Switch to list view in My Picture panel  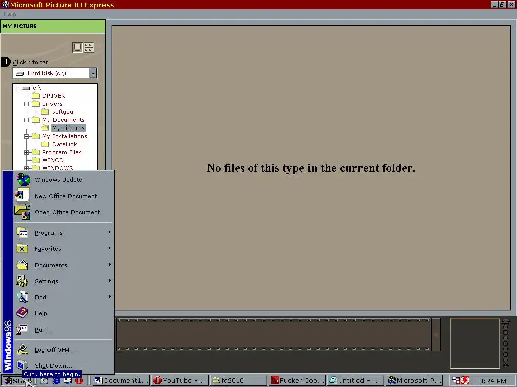tap(89, 48)
